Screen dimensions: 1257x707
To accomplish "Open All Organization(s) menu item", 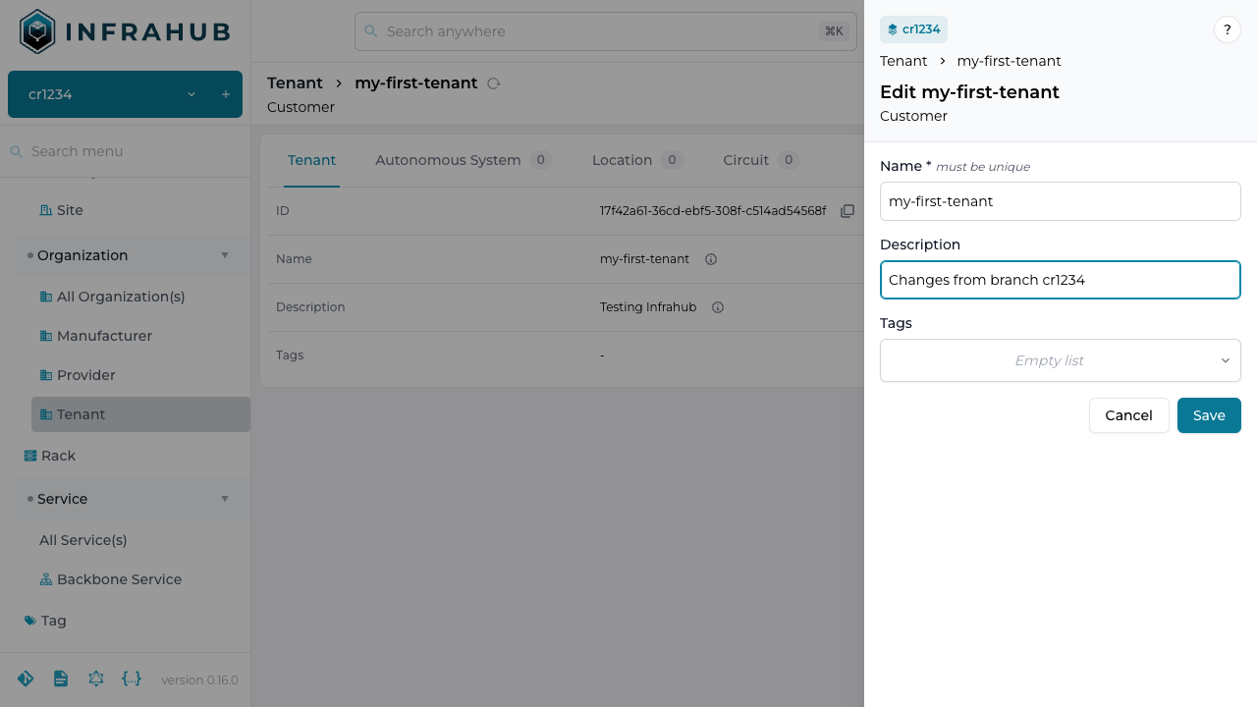I will (x=121, y=297).
